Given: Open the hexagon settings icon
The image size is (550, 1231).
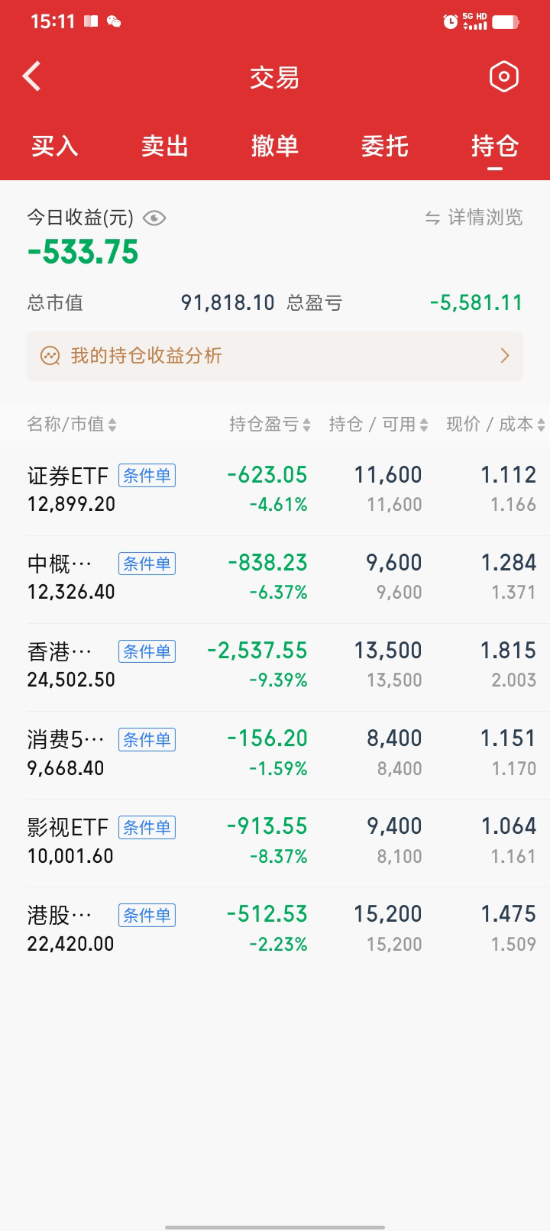Looking at the screenshot, I should (x=503, y=76).
